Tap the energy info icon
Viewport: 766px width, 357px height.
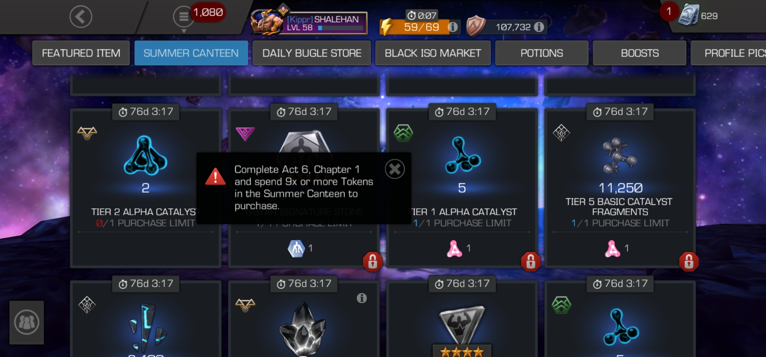(453, 27)
